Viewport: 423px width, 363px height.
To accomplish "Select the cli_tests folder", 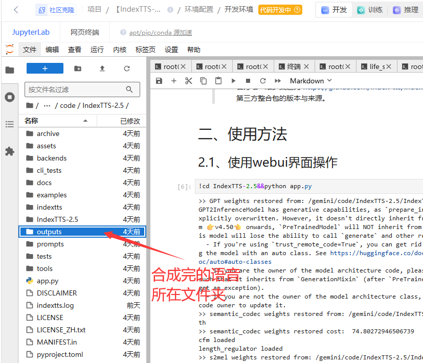I will pos(82,170).
